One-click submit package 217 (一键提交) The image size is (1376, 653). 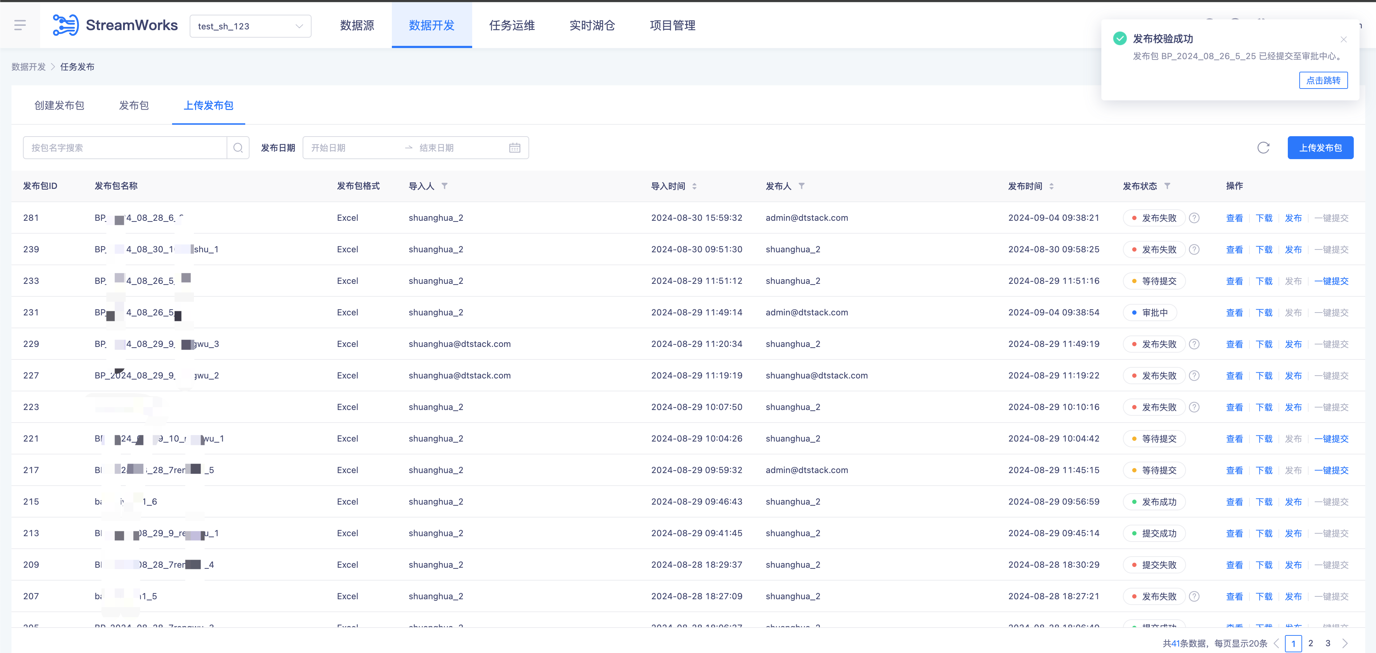point(1332,470)
